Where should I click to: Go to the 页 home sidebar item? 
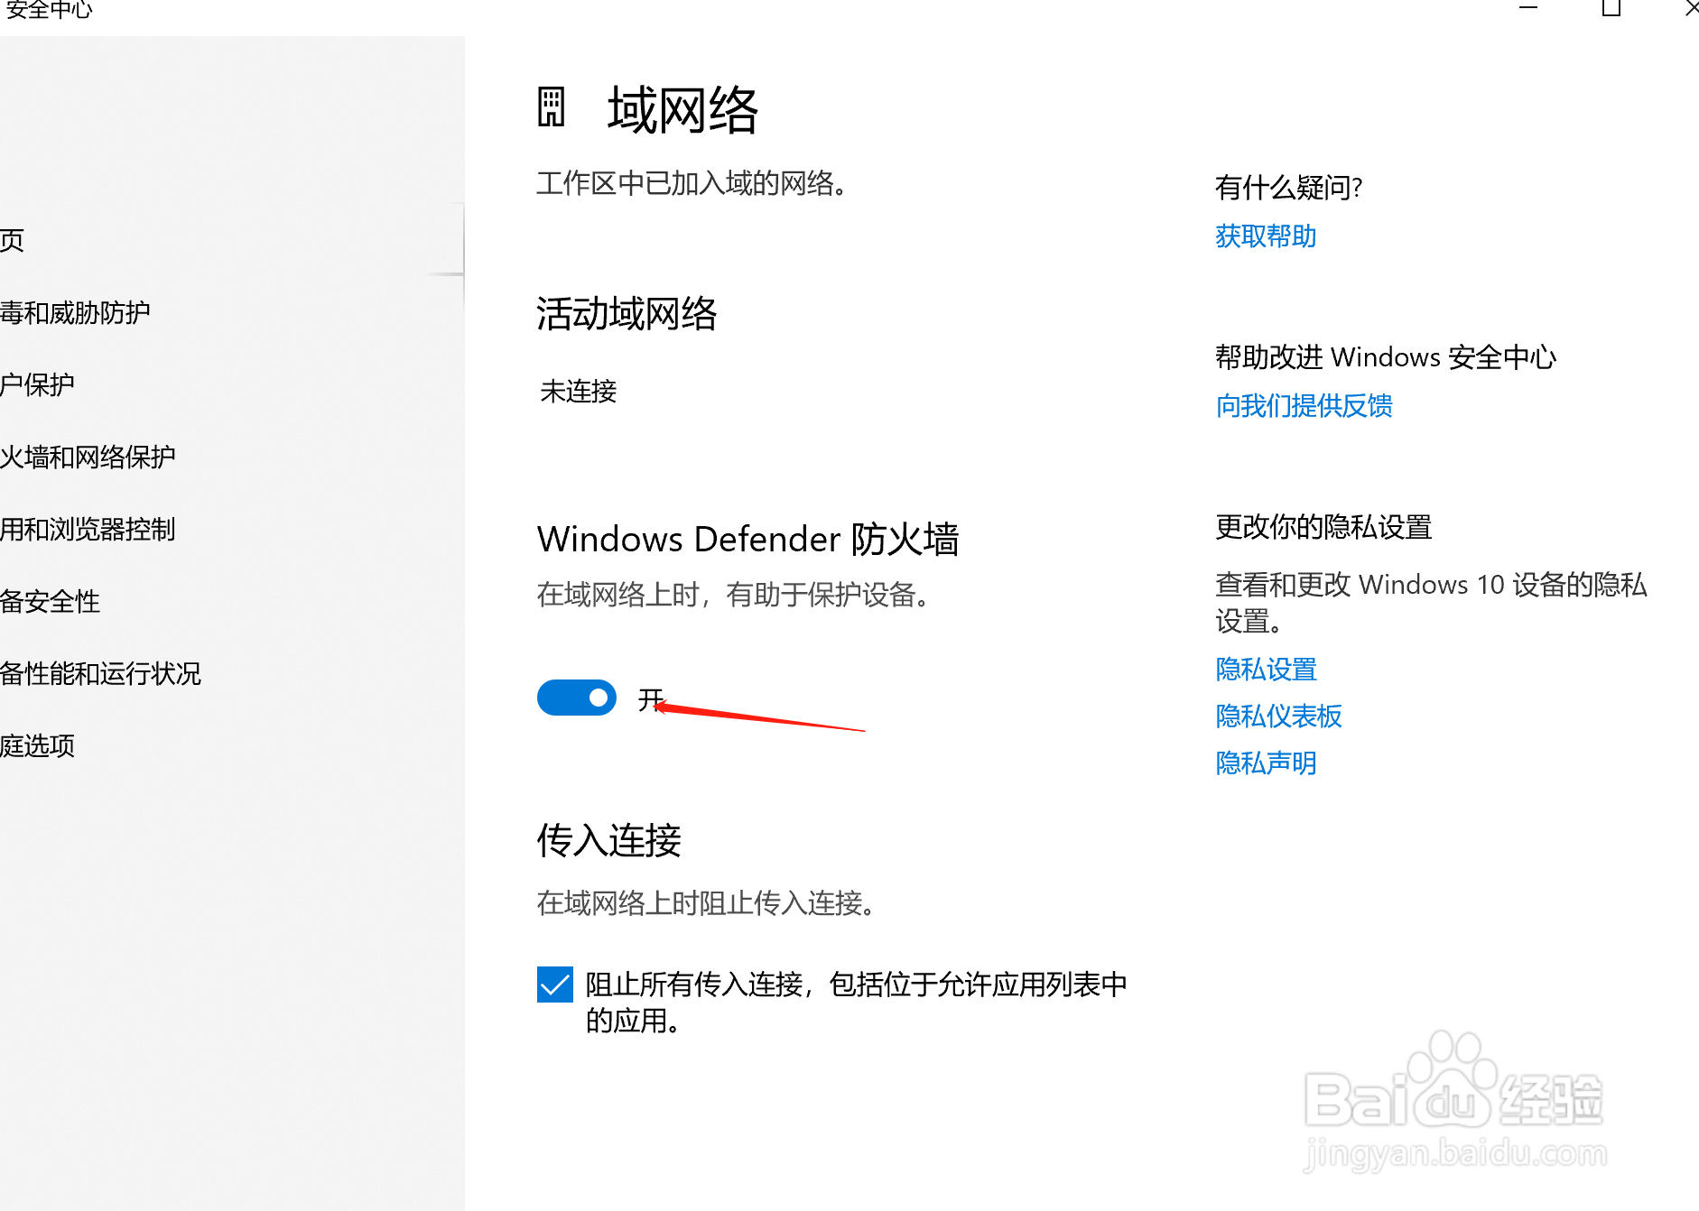point(13,241)
